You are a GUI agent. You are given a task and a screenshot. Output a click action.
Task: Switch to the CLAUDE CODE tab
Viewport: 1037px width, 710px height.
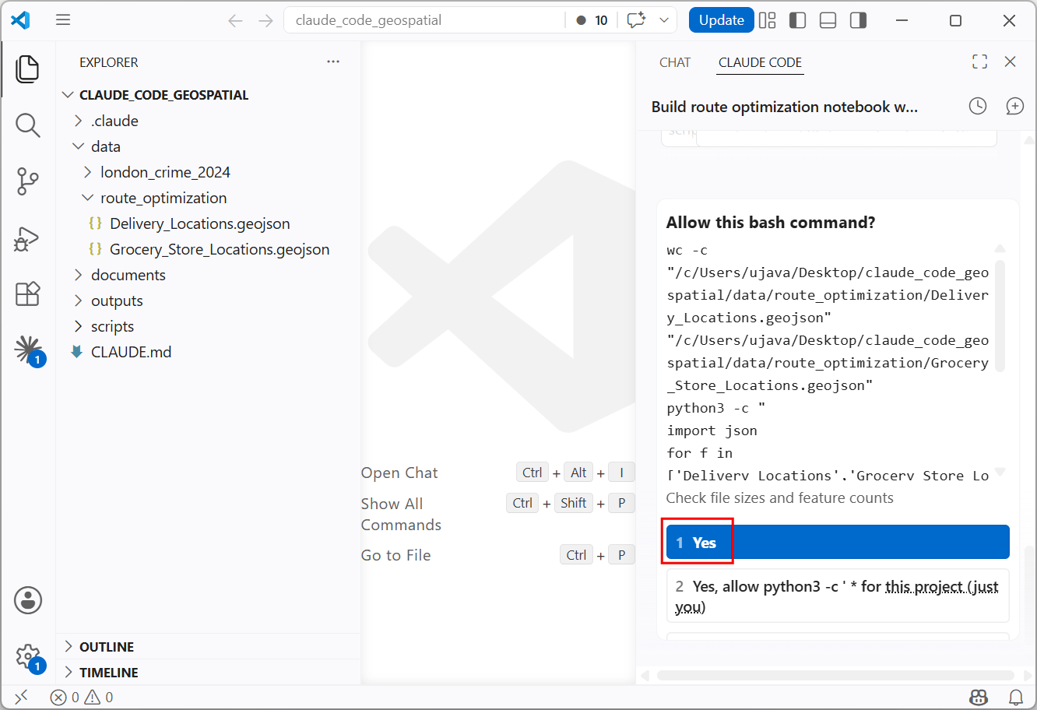pos(760,62)
